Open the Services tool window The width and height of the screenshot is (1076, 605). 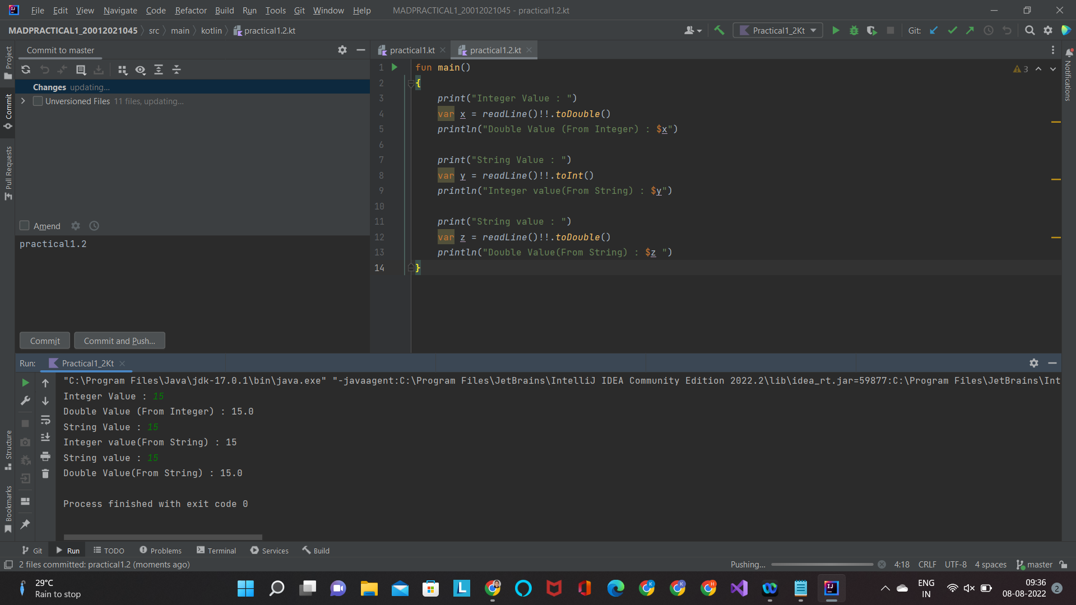pos(270,551)
